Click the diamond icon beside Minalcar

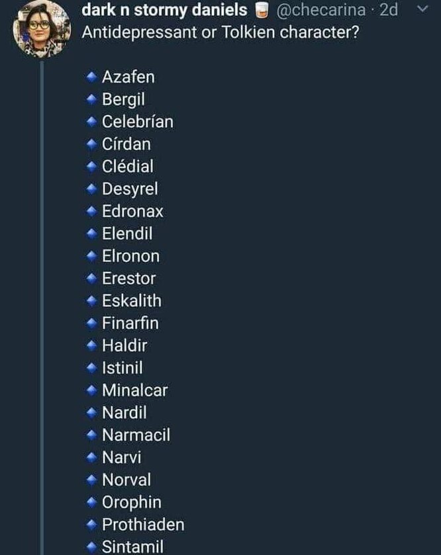click(x=91, y=390)
